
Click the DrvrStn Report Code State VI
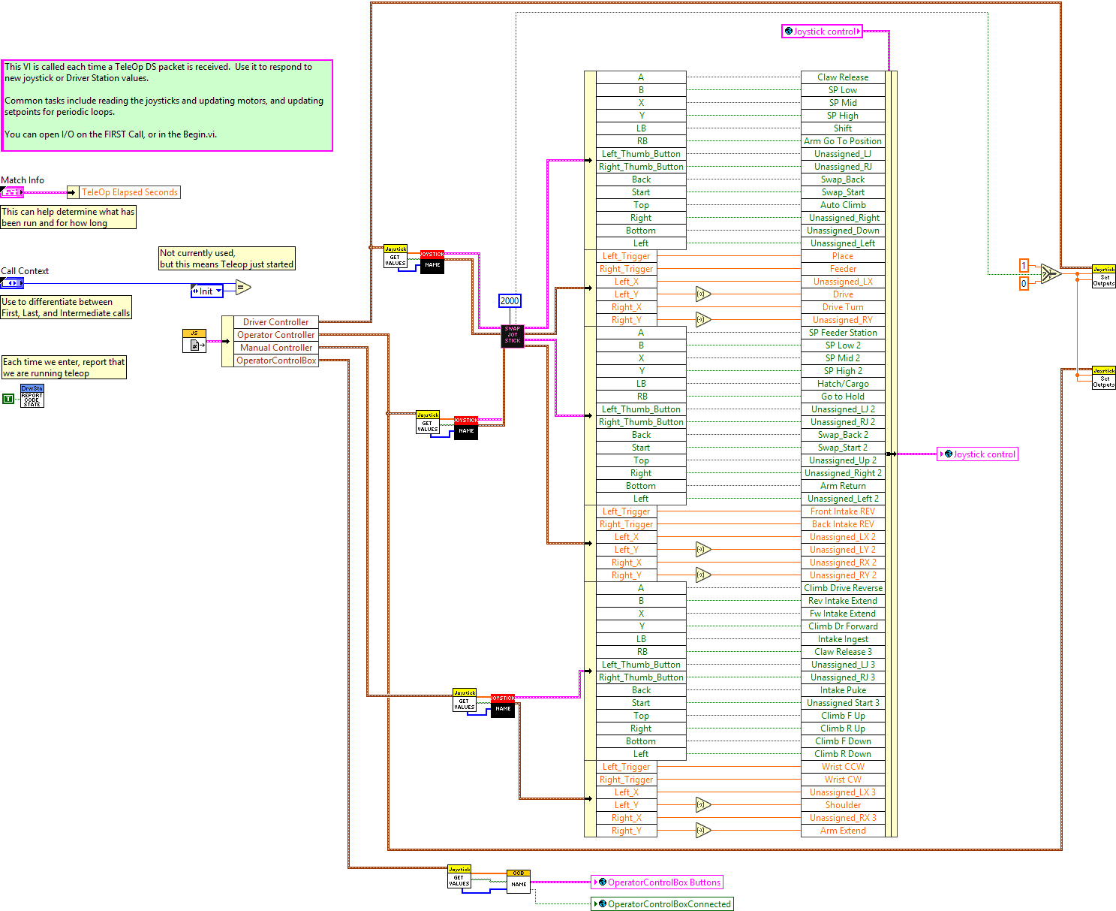(x=32, y=396)
